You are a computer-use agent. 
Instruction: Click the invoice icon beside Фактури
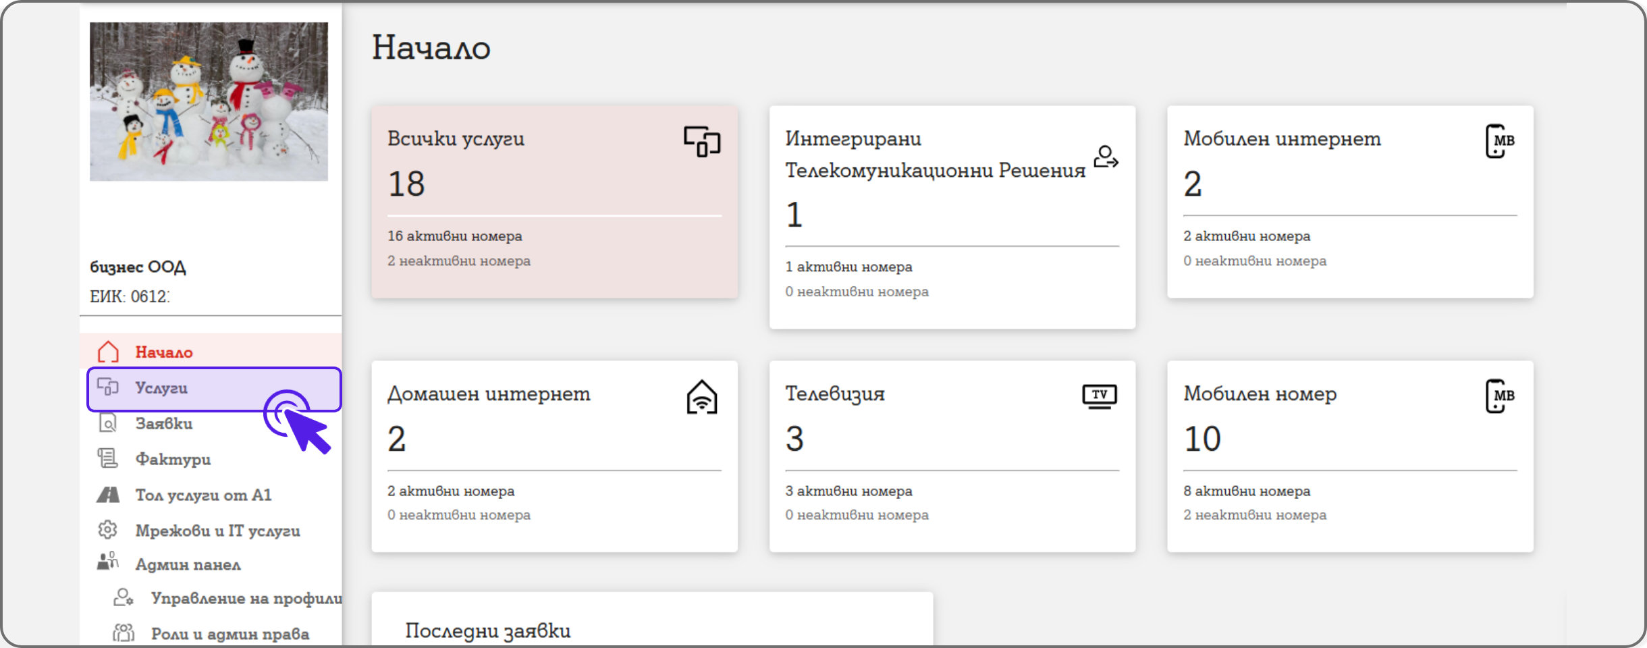(x=108, y=459)
